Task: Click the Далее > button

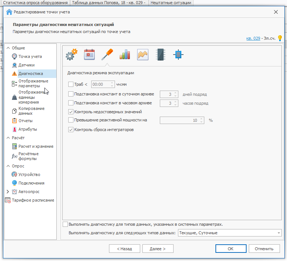Action: pos(158,249)
